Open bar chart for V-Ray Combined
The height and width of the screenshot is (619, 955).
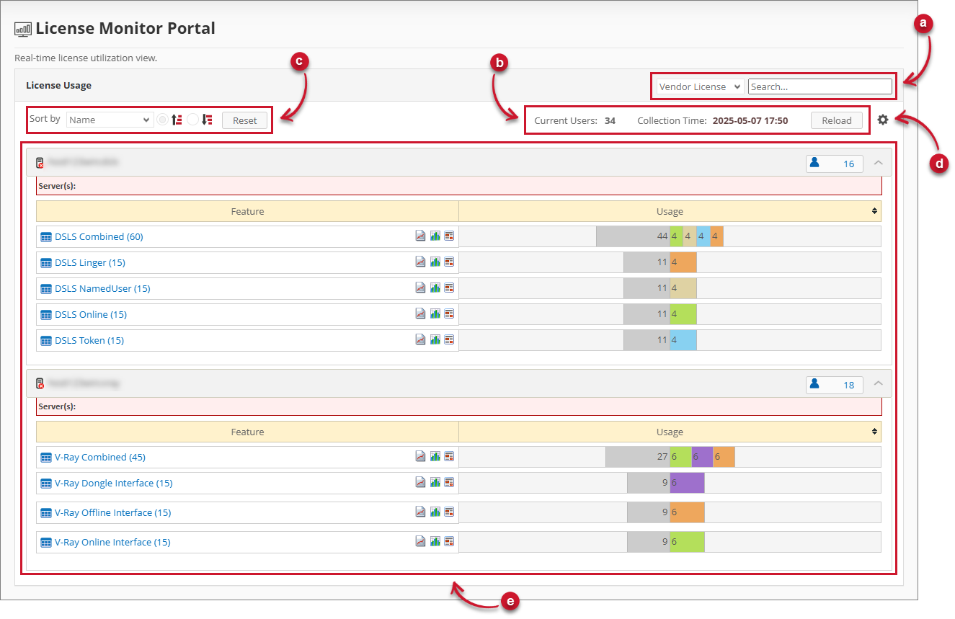[435, 456]
